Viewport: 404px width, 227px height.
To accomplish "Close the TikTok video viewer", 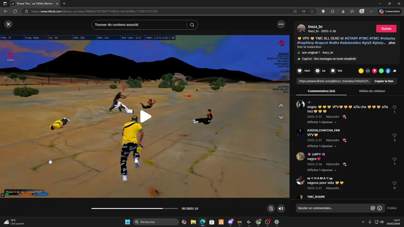I will [9, 24].
